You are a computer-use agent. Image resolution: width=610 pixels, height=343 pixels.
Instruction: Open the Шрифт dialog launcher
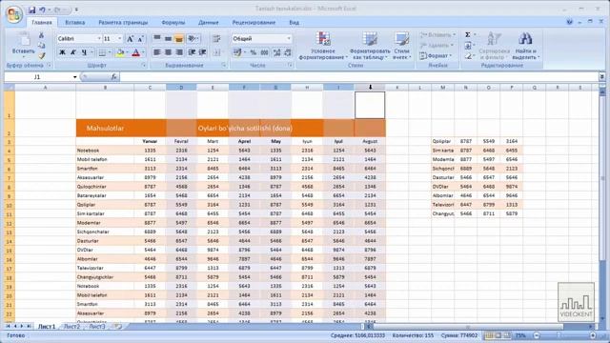point(144,66)
